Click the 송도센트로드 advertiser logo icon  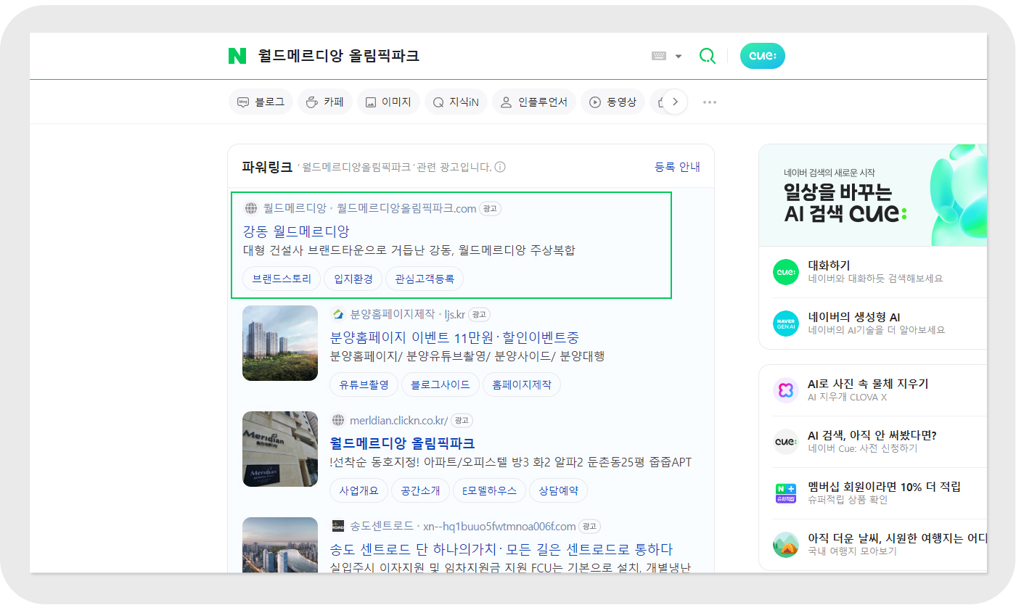(337, 526)
